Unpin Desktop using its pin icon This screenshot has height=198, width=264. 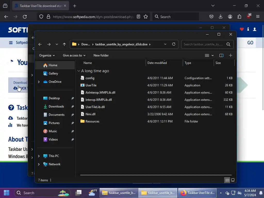[x=72, y=98]
